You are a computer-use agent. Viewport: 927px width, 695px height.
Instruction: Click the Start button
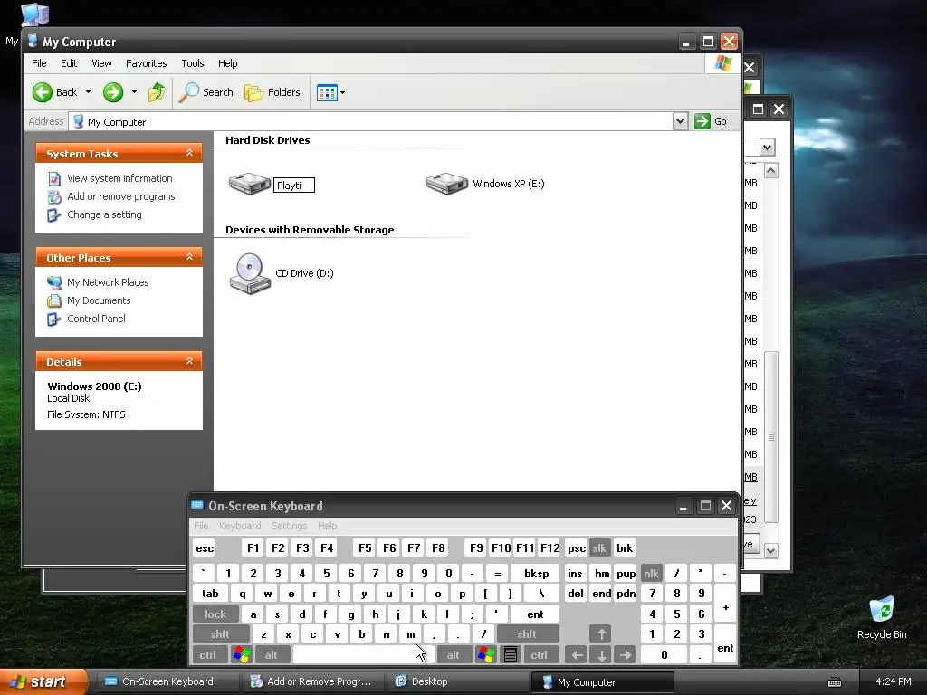(43, 682)
